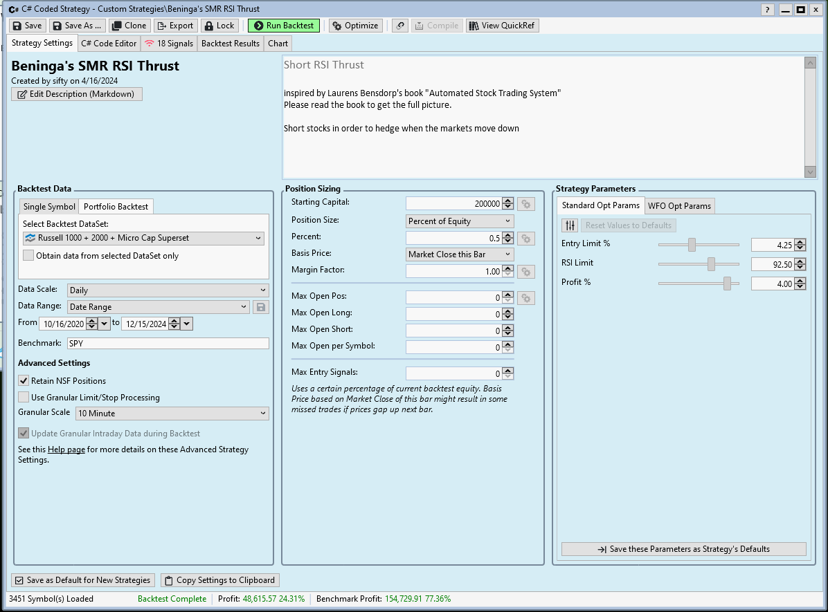Open the Data Range dropdown
The image size is (828, 612).
(159, 307)
